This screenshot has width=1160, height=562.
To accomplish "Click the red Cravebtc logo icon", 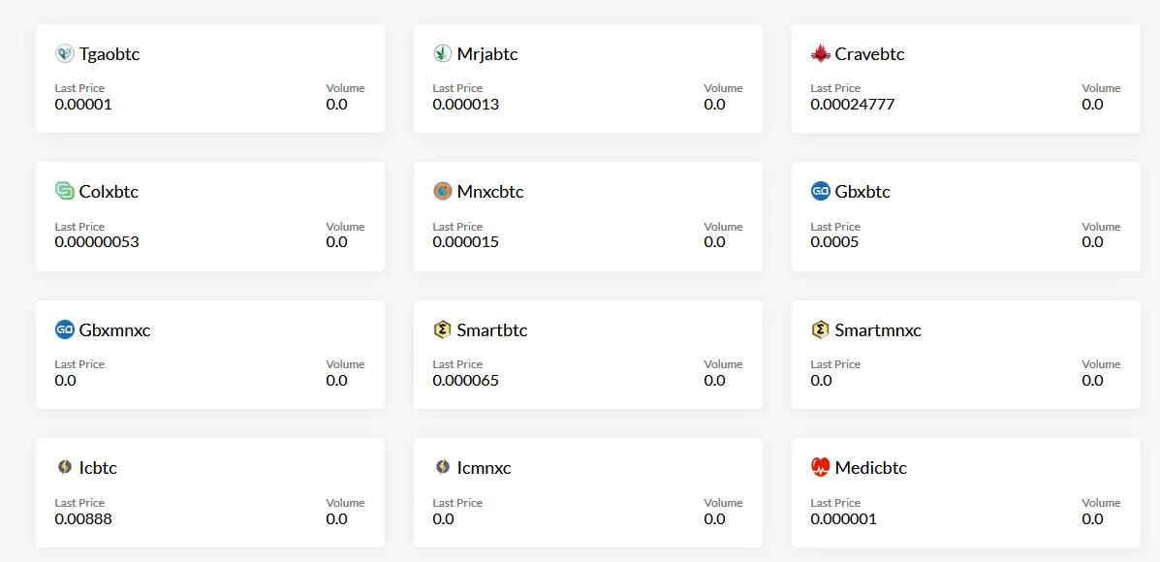I will click(x=821, y=54).
